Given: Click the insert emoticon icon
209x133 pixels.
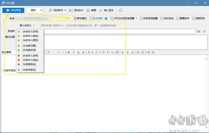Looking at the screenshot, I should pos(104,52).
